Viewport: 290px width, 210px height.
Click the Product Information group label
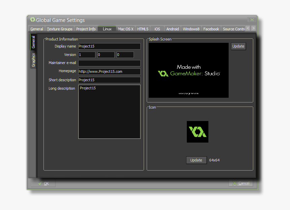[62, 39]
